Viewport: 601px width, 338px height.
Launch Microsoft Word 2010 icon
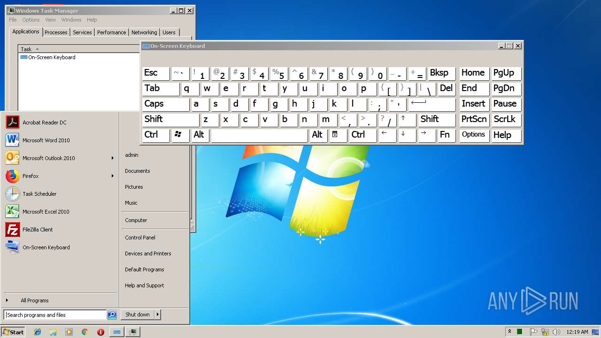point(12,140)
